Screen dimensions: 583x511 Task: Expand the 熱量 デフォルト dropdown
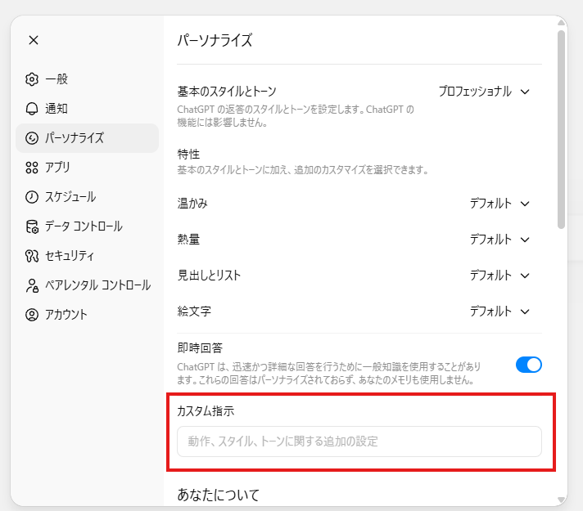[x=499, y=240]
